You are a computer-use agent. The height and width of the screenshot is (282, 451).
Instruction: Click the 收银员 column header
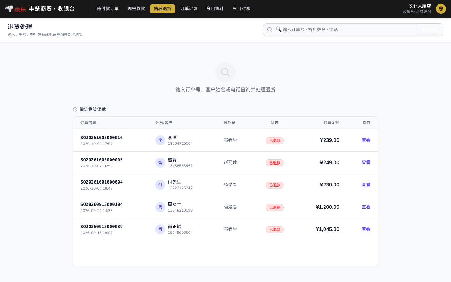(x=230, y=123)
